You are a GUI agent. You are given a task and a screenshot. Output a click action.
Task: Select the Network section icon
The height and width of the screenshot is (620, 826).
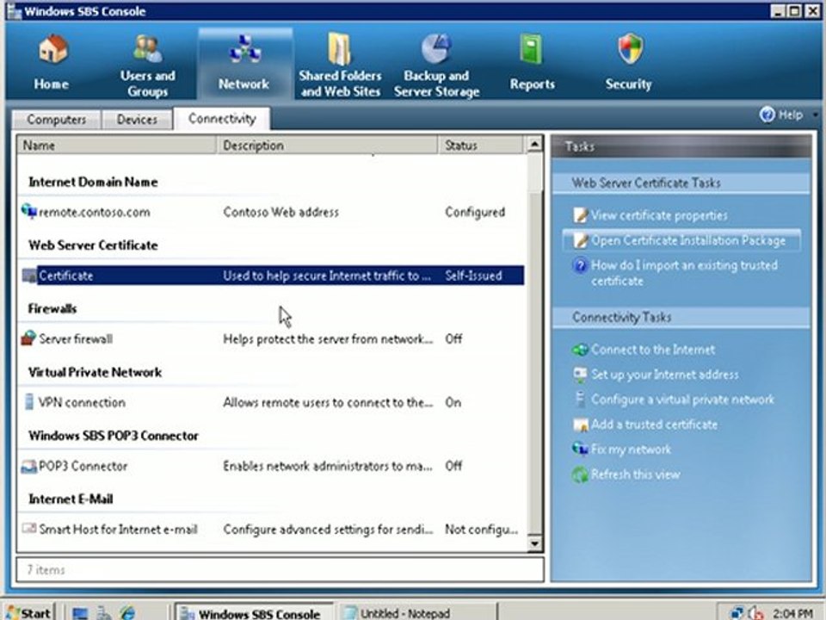[244, 49]
